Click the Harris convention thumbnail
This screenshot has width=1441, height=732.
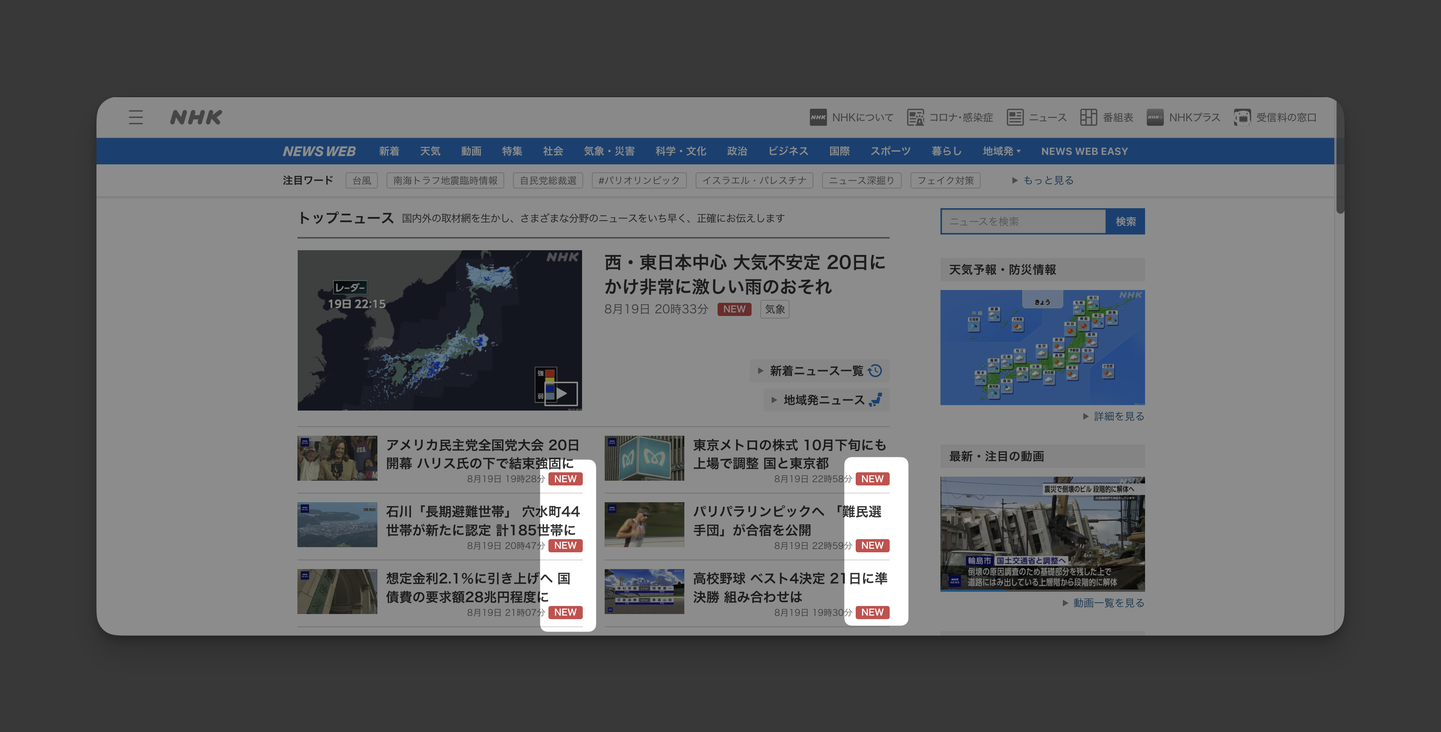pos(337,458)
